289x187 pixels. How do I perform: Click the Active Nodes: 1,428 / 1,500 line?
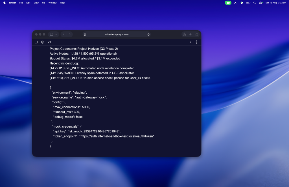(x=83, y=53)
